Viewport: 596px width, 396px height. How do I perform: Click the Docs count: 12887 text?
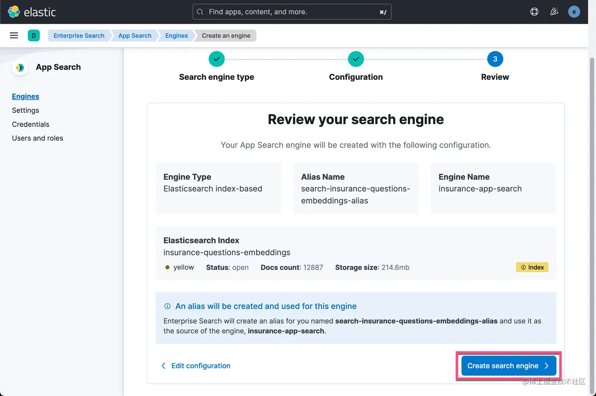[x=292, y=267]
